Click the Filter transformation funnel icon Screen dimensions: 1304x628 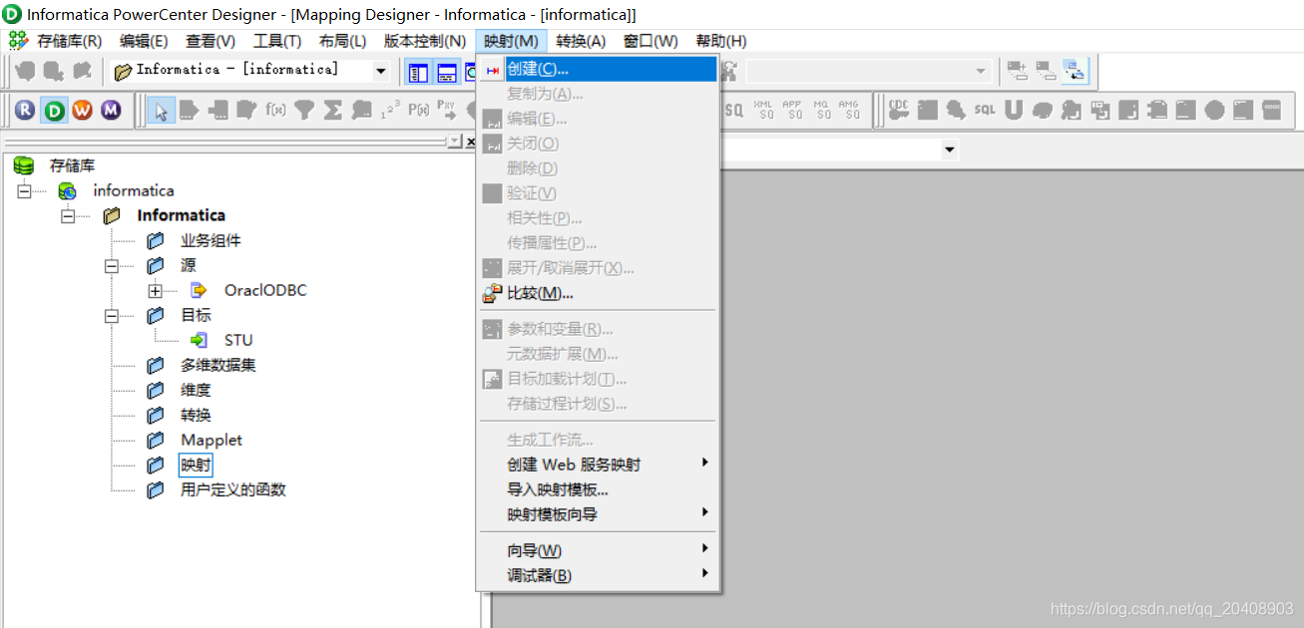pos(304,110)
